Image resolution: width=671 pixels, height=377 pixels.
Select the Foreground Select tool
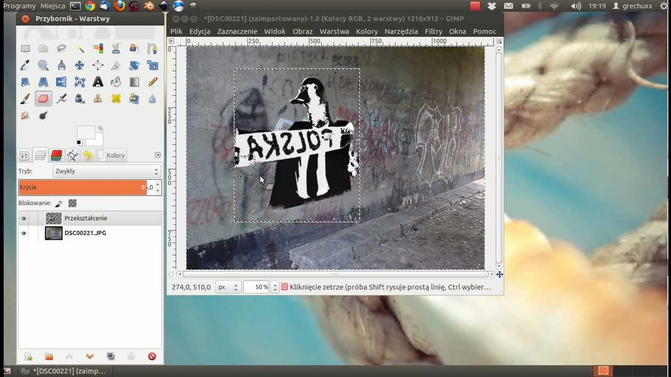coord(134,49)
